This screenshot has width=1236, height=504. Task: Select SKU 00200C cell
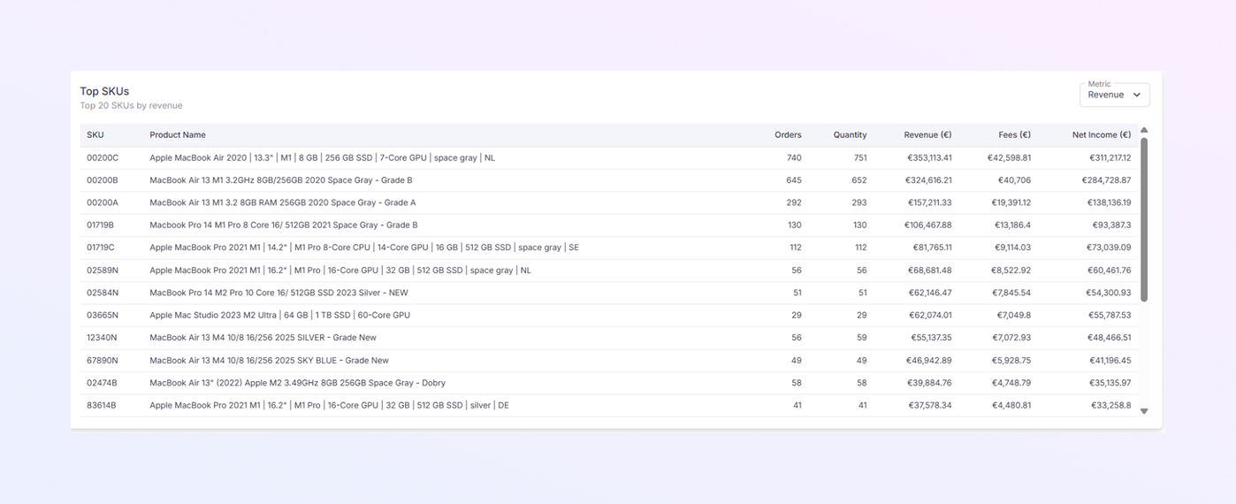pos(103,158)
